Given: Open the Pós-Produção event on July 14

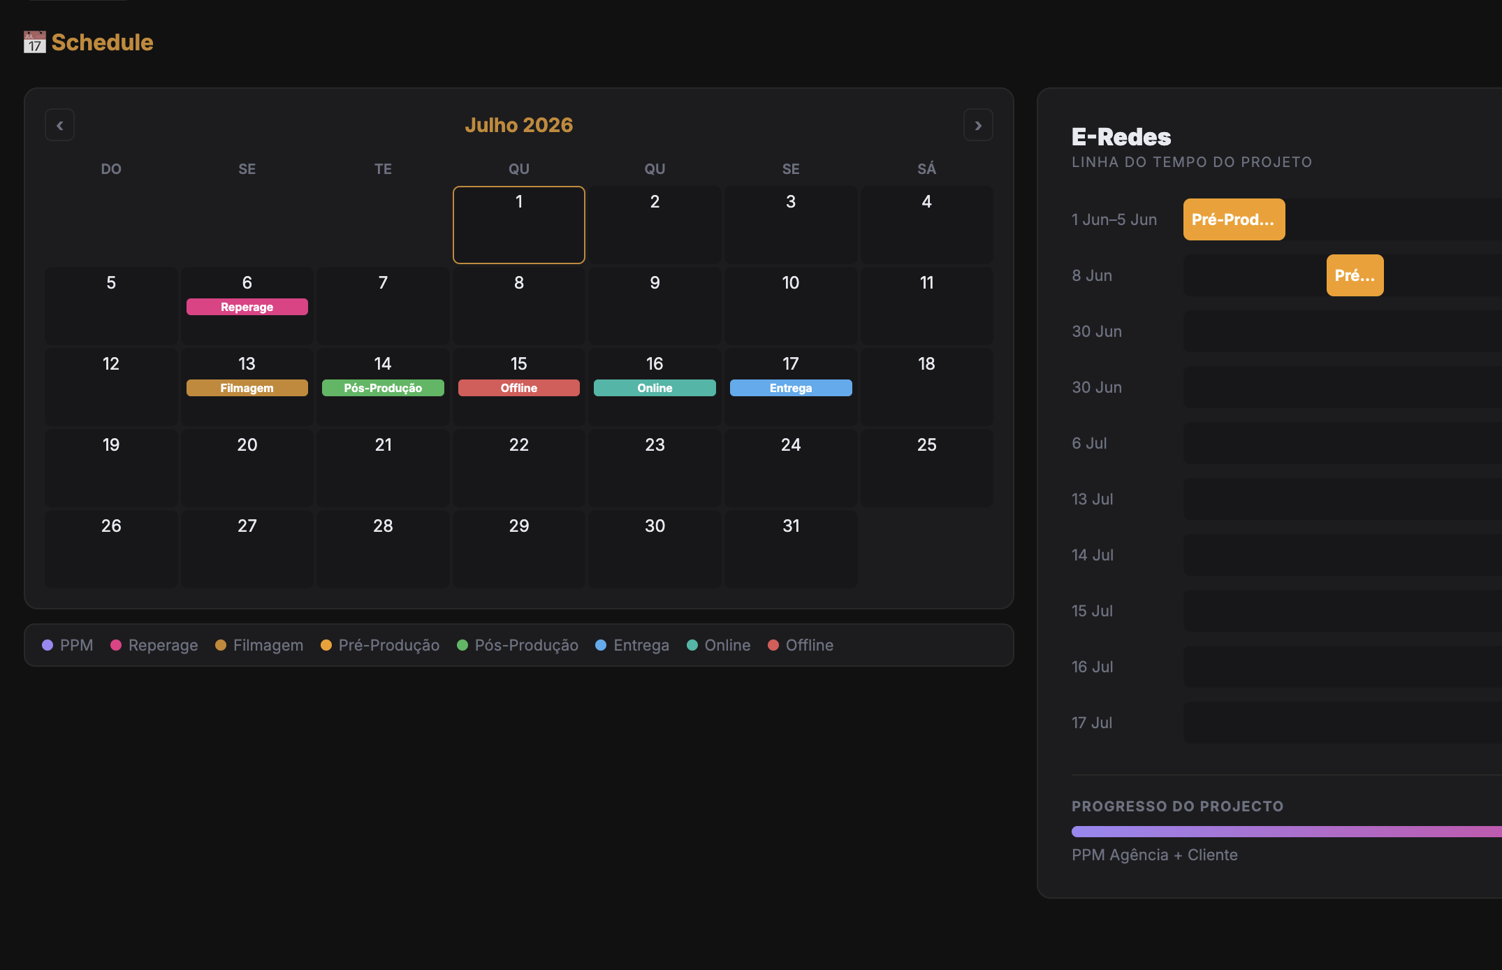Looking at the screenshot, I should point(383,388).
